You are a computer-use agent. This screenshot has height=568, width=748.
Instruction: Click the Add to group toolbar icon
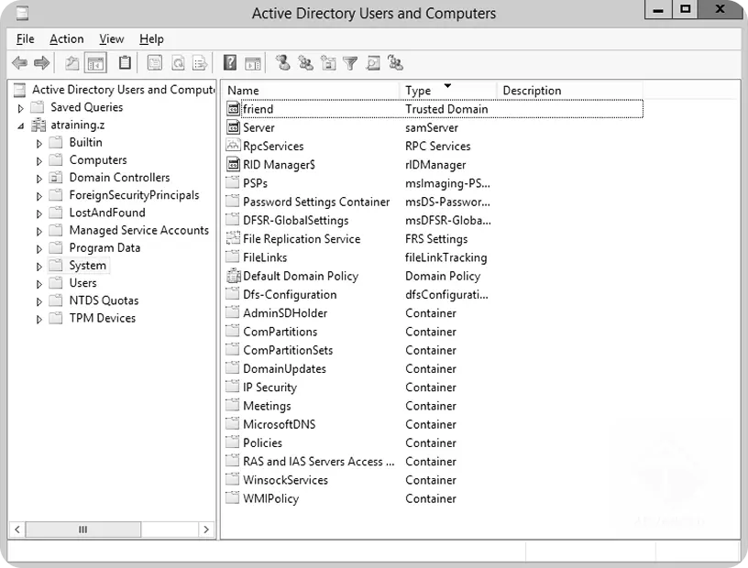coord(395,62)
